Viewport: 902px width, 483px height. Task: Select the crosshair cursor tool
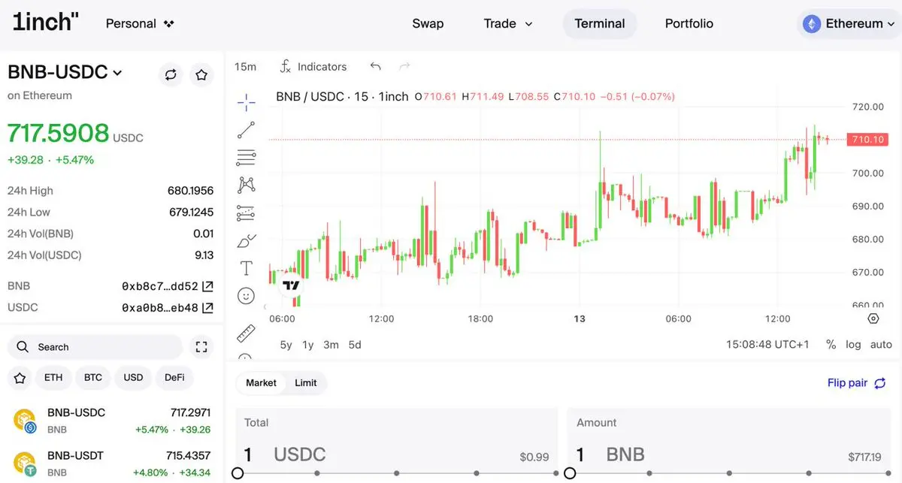click(247, 102)
